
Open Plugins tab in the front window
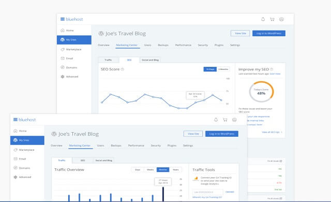172,146
